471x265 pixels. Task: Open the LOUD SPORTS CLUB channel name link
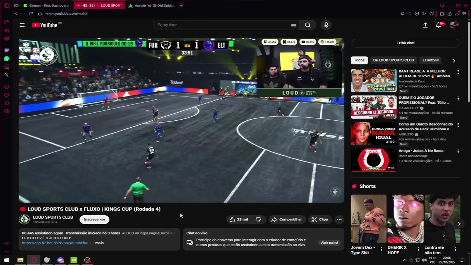pos(53,217)
